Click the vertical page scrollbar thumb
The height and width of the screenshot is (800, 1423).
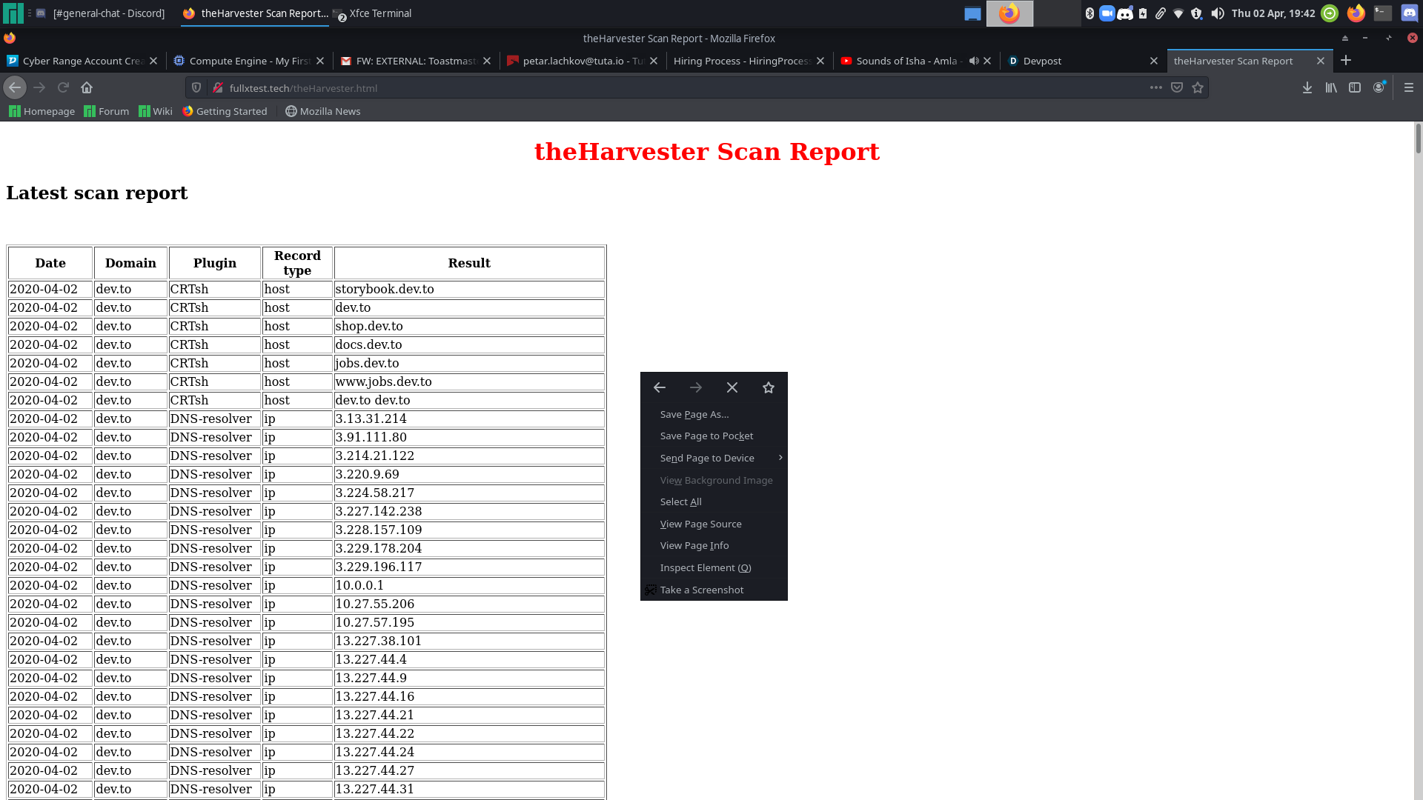1418,139
